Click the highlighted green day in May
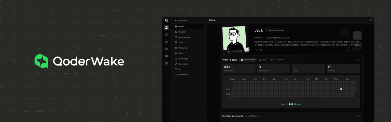This screenshot has height=122, width=391. pyautogui.click(x=341, y=89)
